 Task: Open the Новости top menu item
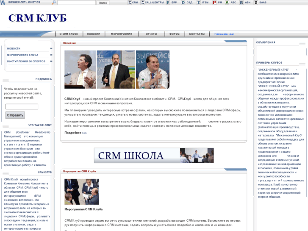[94, 34]
